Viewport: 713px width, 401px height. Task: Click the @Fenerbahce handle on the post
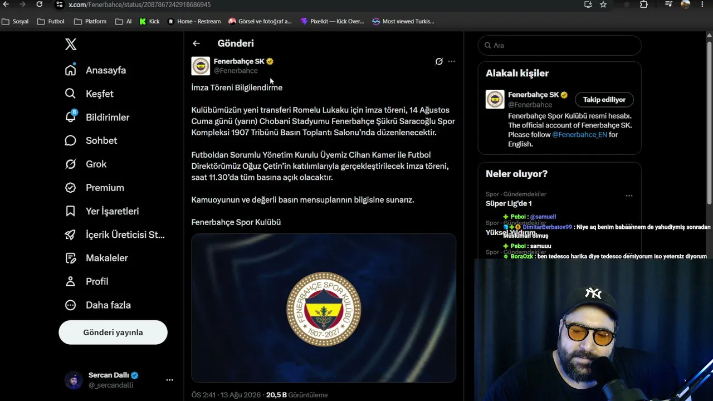pos(236,71)
